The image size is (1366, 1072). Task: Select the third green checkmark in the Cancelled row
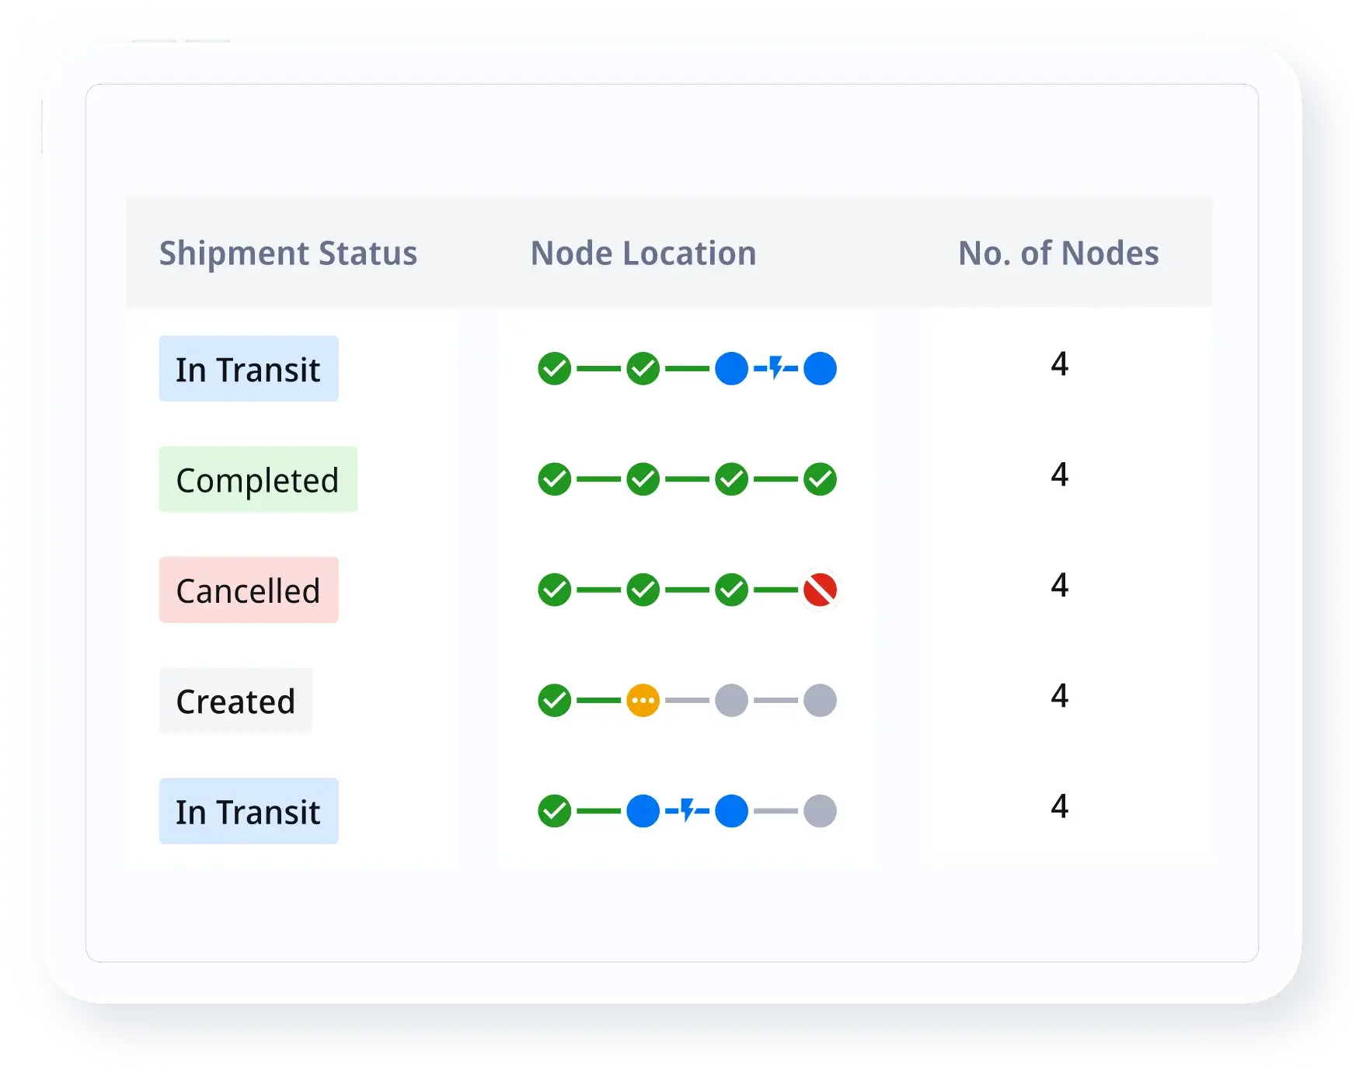click(731, 590)
